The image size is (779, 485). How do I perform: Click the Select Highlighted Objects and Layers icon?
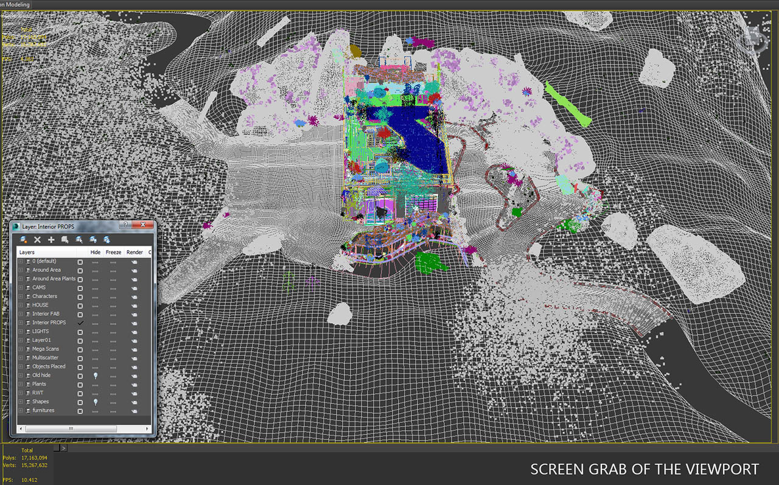tap(65, 240)
